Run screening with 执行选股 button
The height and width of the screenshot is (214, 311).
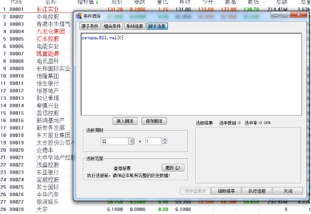(x=257, y=191)
